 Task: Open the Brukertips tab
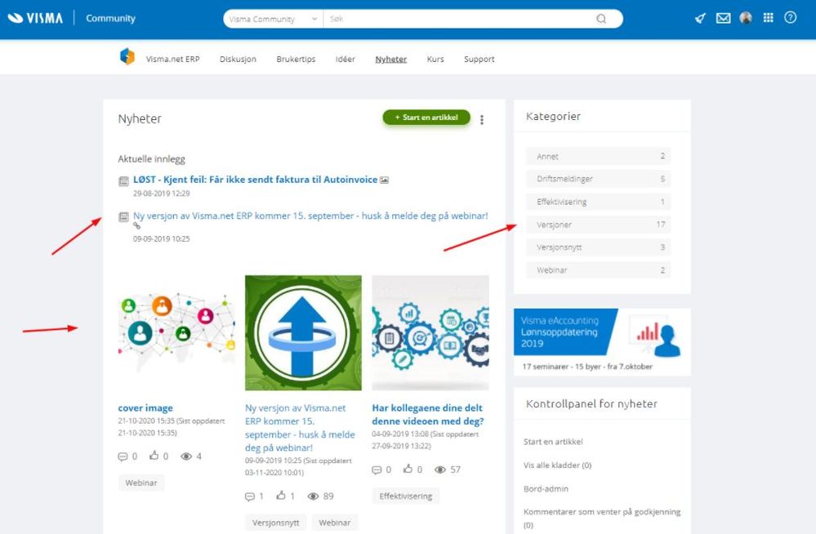[297, 60]
